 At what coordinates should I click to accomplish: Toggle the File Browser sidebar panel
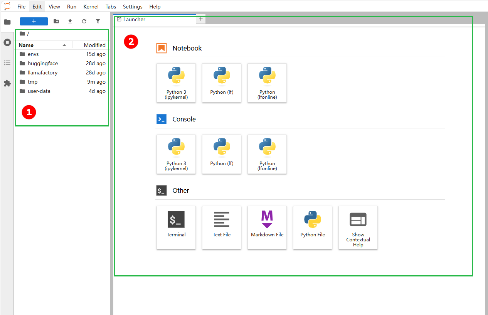coord(7,22)
